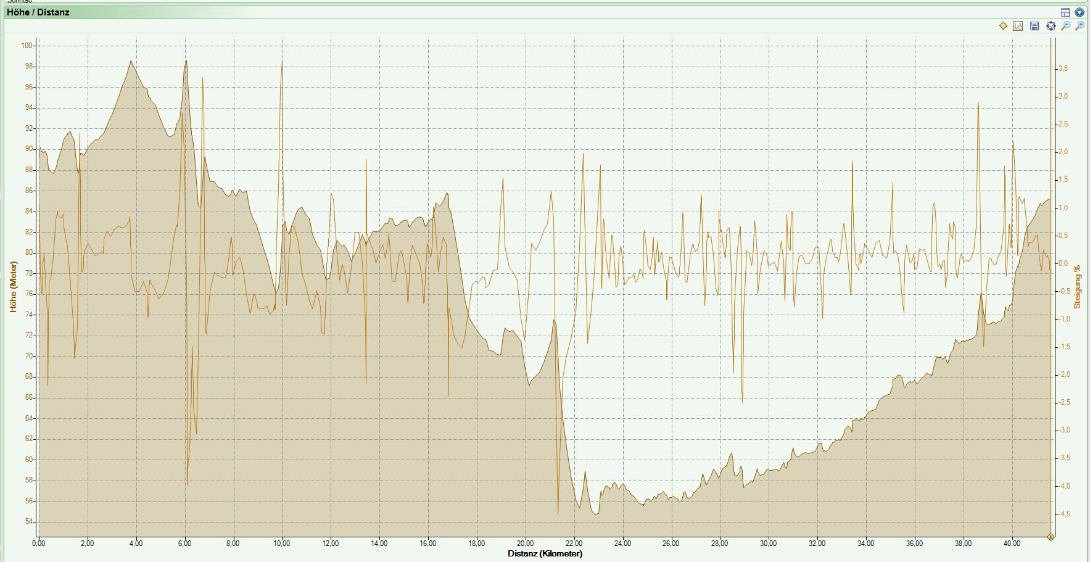Zoom in with magnifier plus icon
Image resolution: width=1090 pixels, height=562 pixels.
(1080, 26)
